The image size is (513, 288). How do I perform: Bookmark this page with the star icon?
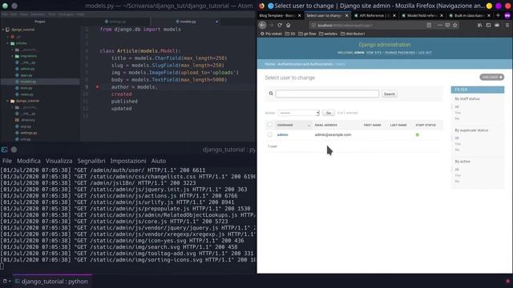(455, 25)
